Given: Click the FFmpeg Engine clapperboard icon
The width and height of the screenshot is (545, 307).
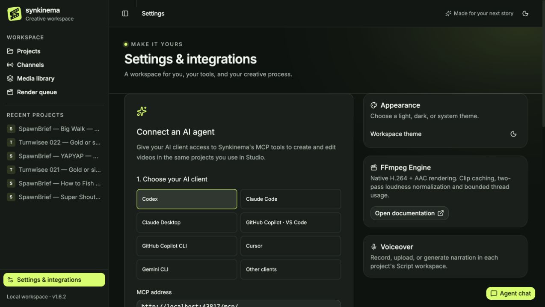Looking at the screenshot, I should tap(373, 167).
